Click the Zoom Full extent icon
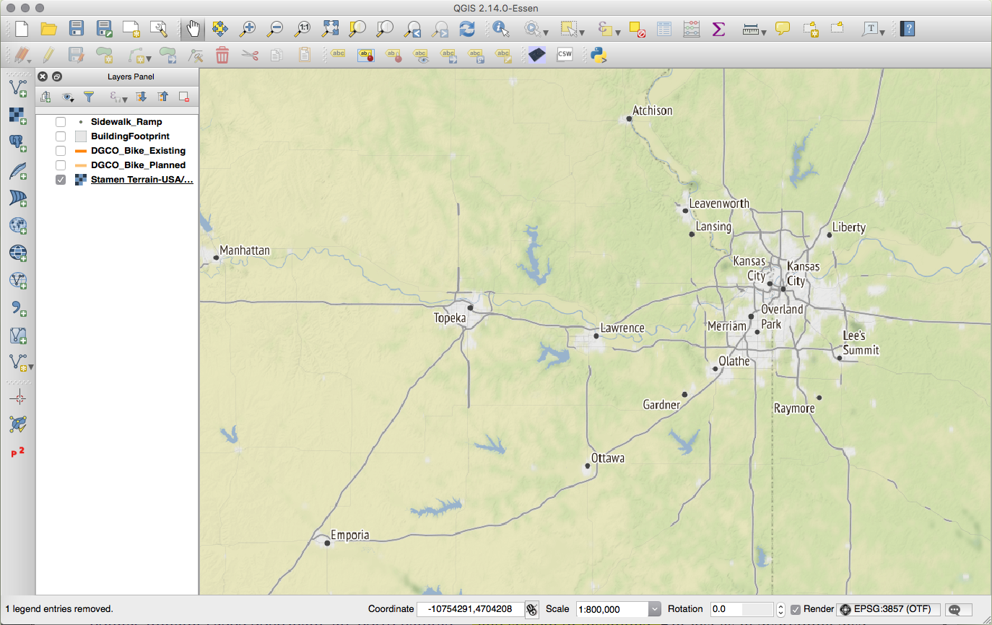 331,29
